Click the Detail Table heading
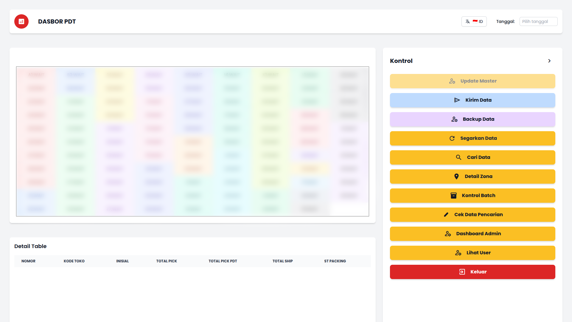 click(x=30, y=246)
